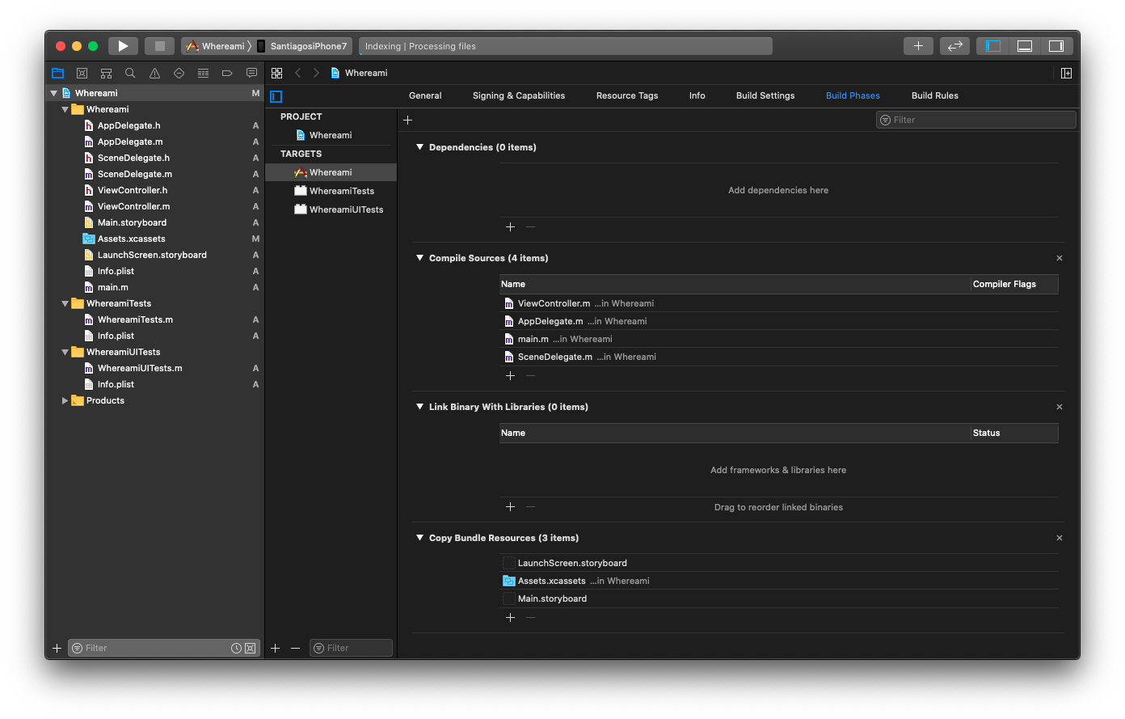The height and width of the screenshot is (719, 1125).
Task: Show the Report navigator
Action: click(x=251, y=73)
